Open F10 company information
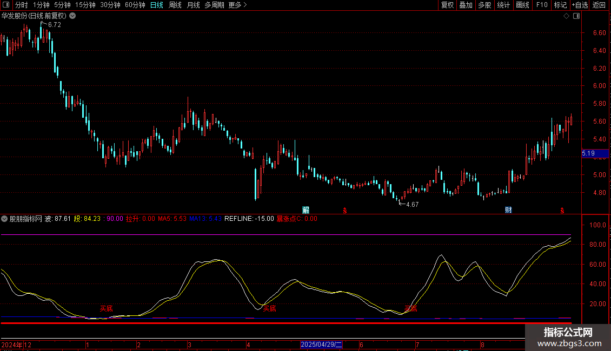This screenshot has width=611, height=351. click(542, 5)
